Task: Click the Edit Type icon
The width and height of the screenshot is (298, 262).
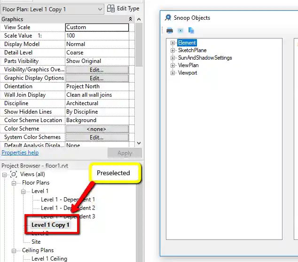Action: coord(111,8)
